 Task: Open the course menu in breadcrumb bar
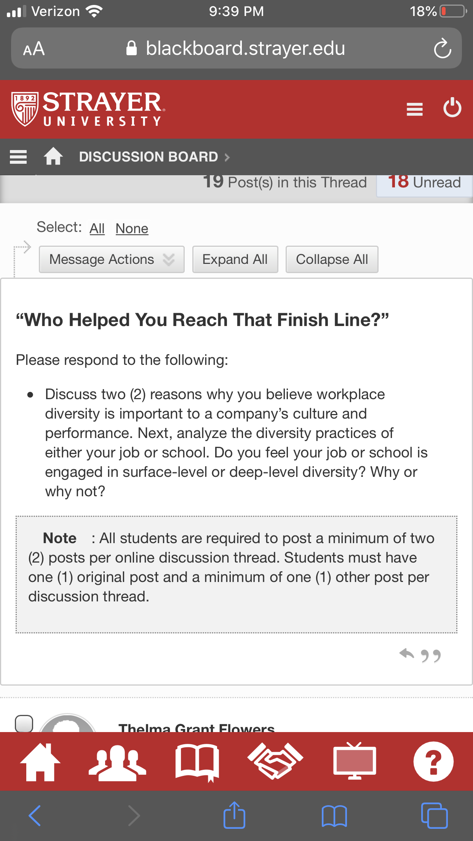pos(18,157)
